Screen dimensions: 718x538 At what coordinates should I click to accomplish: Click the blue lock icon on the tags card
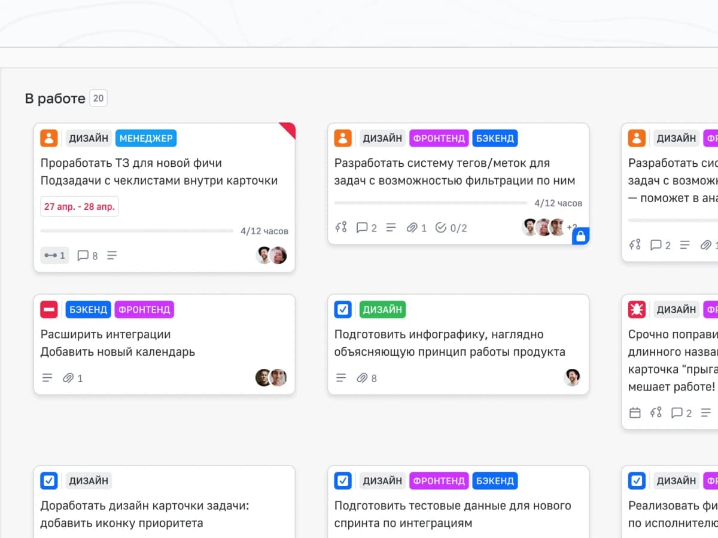click(580, 236)
